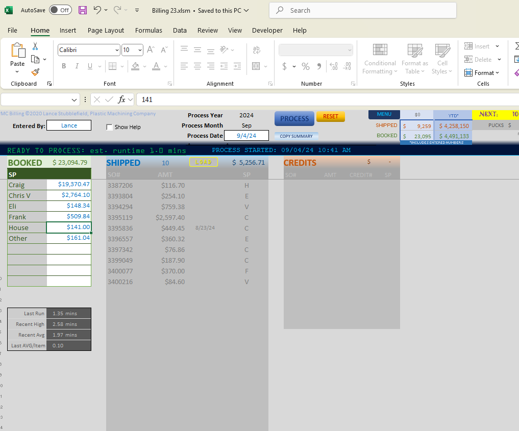This screenshot has width=519, height=431.
Task: Open the font name dropdown
Action: 117,50
